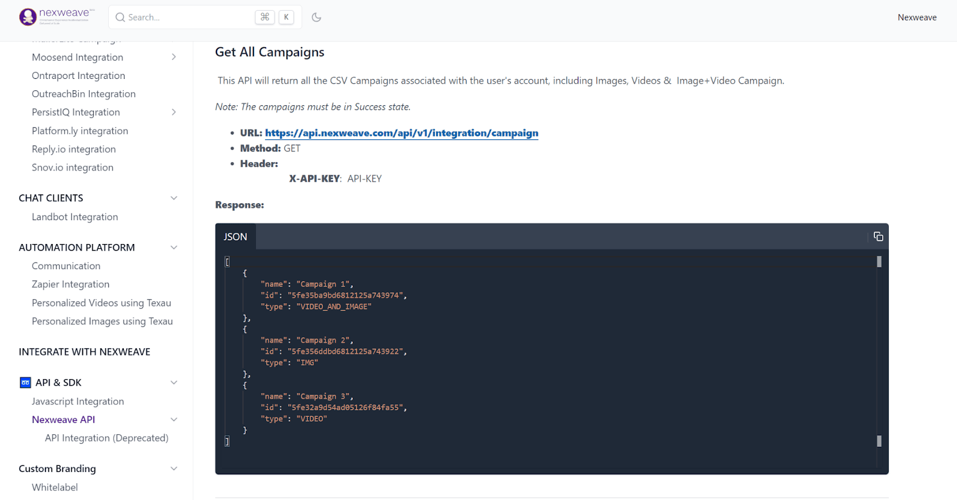
Task: Click the code block vertical scrollbar
Action: click(879, 351)
